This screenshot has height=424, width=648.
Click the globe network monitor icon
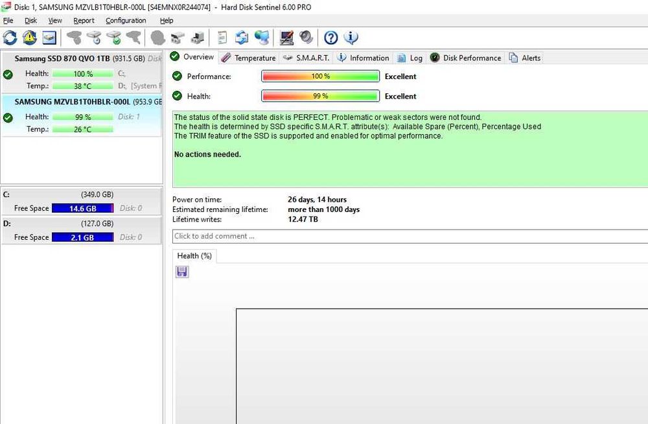(x=262, y=38)
